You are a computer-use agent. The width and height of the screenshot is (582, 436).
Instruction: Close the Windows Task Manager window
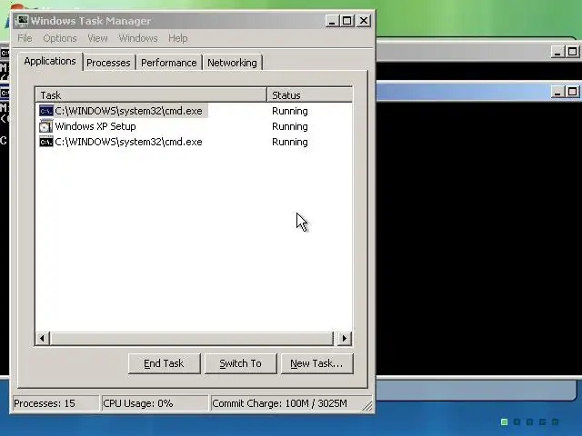(x=364, y=21)
